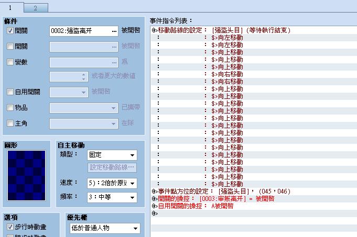Click the event graphic checkered preview
Screen dimensions: 357x237
coord(26,175)
